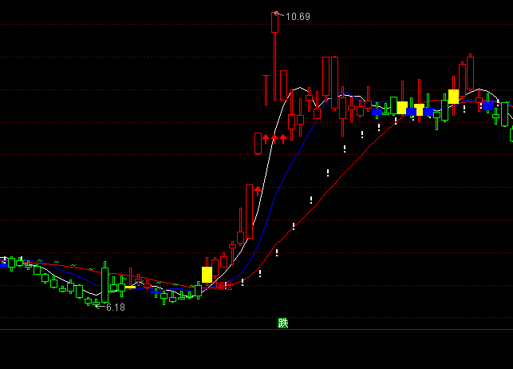Click the rightmost red up arrow signal
This screenshot has width=513, height=369.
tap(283, 139)
